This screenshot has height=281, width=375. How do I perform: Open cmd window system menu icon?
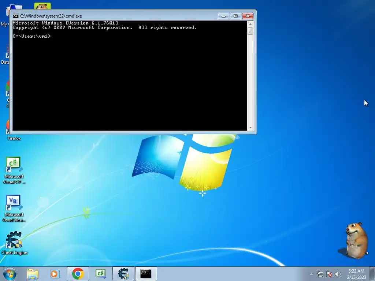click(x=15, y=16)
